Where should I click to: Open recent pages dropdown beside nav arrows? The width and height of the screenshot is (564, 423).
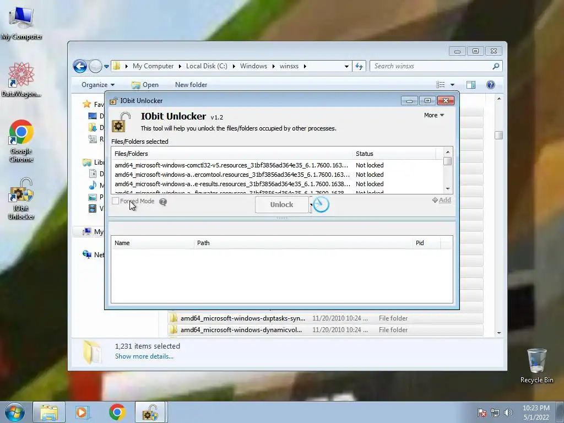click(x=106, y=66)
